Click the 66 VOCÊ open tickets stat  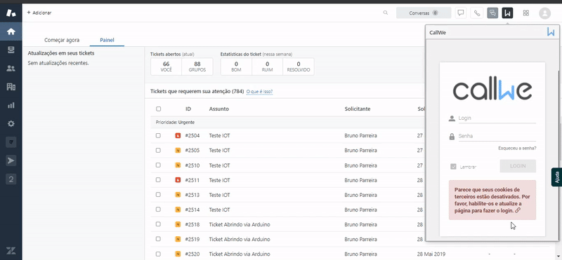166,67
